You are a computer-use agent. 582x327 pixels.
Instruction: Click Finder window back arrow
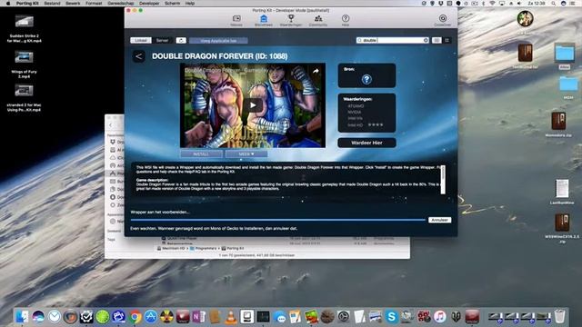[x=111, y=125]
